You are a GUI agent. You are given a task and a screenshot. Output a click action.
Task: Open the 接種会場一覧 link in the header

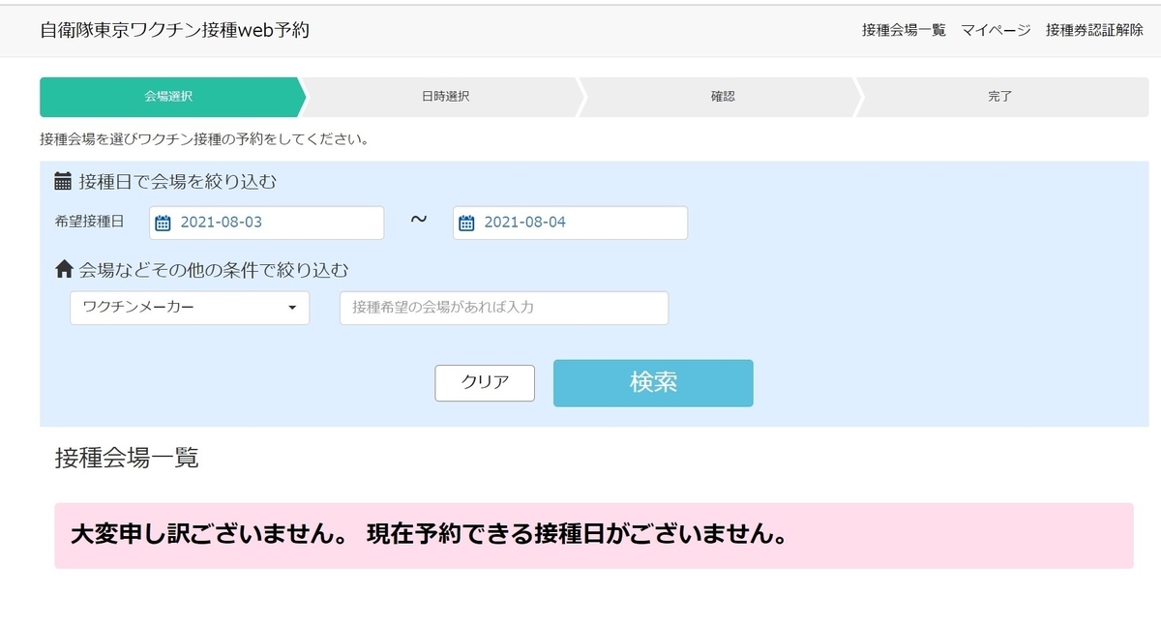[x=903, y=30]
